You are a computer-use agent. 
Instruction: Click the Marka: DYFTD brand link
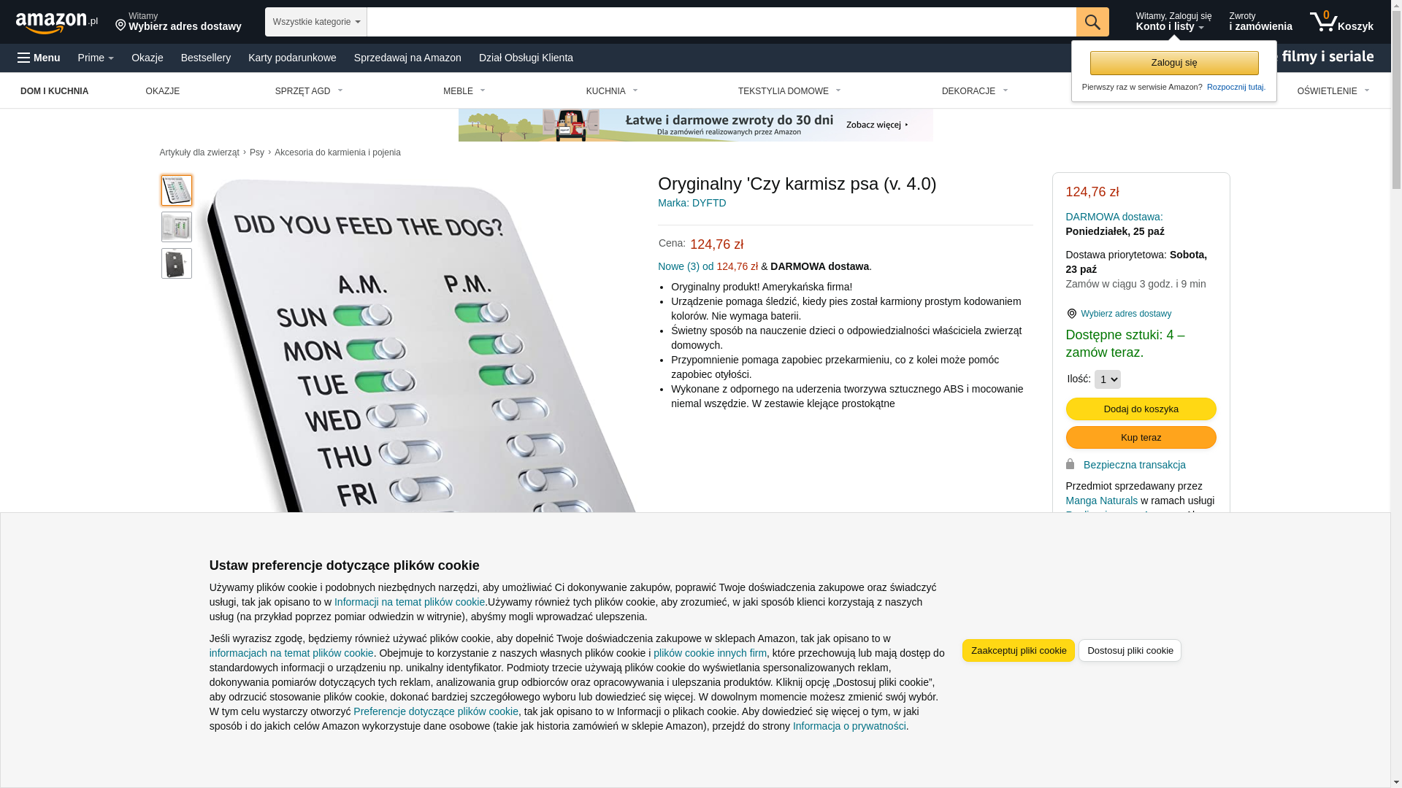692,203
